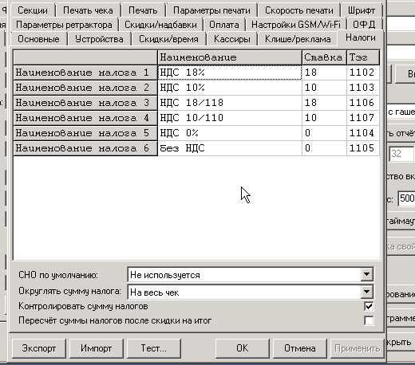Click the Наименование column header
The width and height of the screenshot is (415, 365).
tap(230, 57)
